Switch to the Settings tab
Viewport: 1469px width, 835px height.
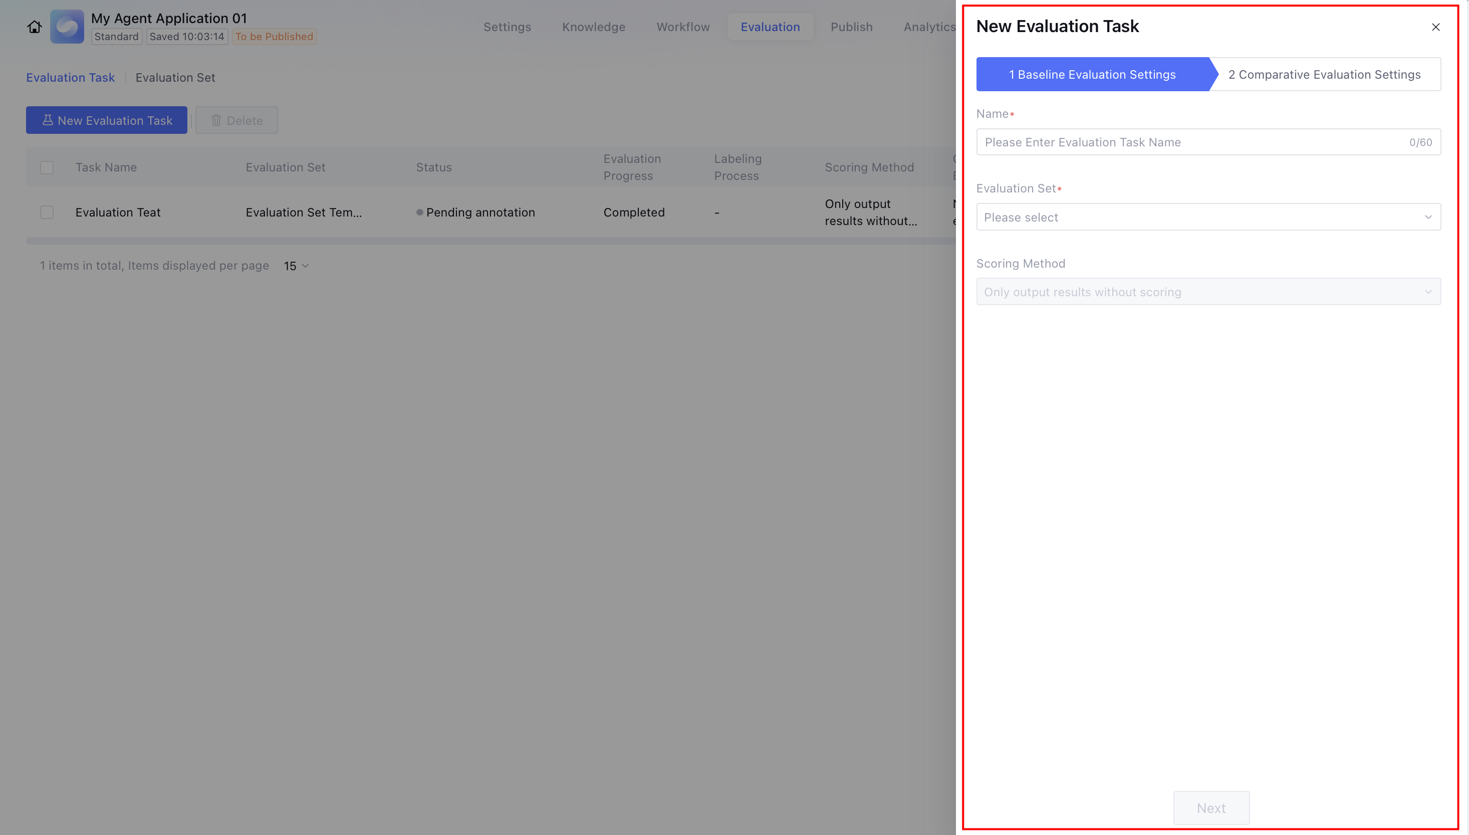507,27
